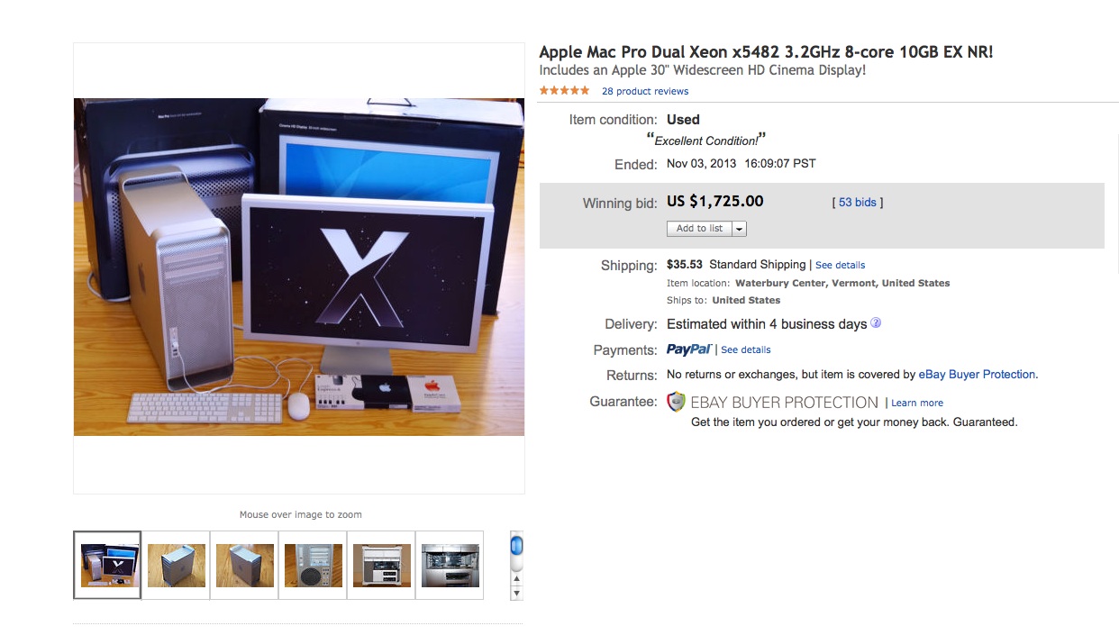Click the delivery estimate help question icon
This screenshot has height=635, width=1119.
point(876,323)
